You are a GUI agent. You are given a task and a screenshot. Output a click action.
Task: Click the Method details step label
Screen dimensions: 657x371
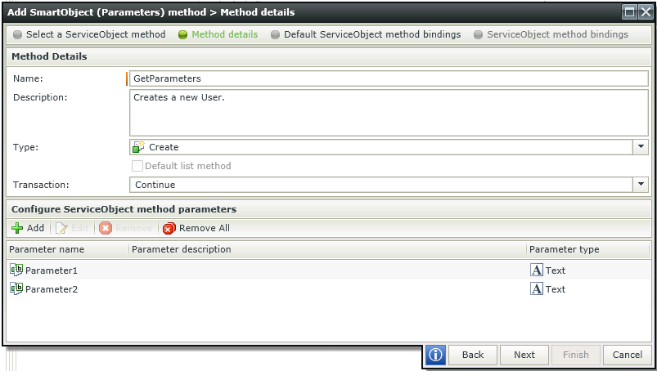224,34
